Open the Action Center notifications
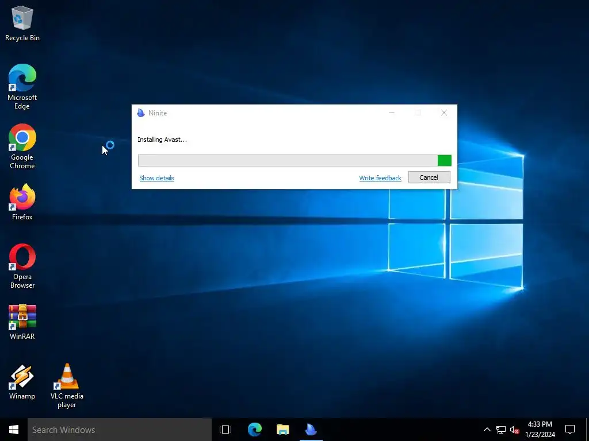The image size is (589, 441). click(570, 430)
